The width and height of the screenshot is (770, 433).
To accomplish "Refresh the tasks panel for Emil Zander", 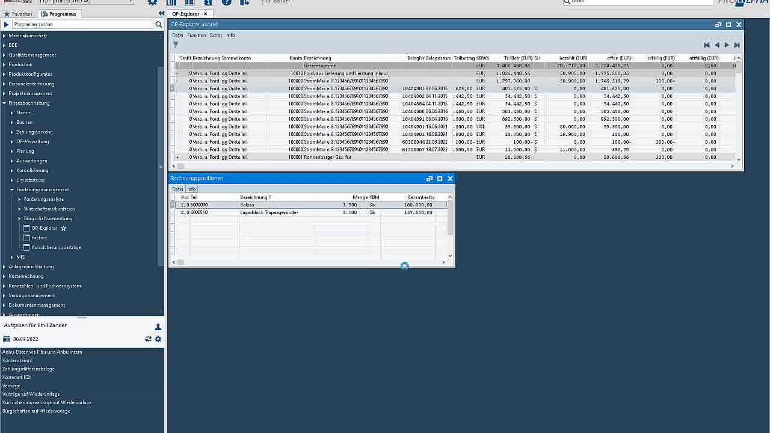I will click(x=148, y=339).
